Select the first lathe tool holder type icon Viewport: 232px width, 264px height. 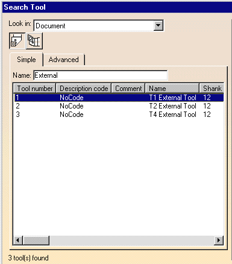(17, 41)
